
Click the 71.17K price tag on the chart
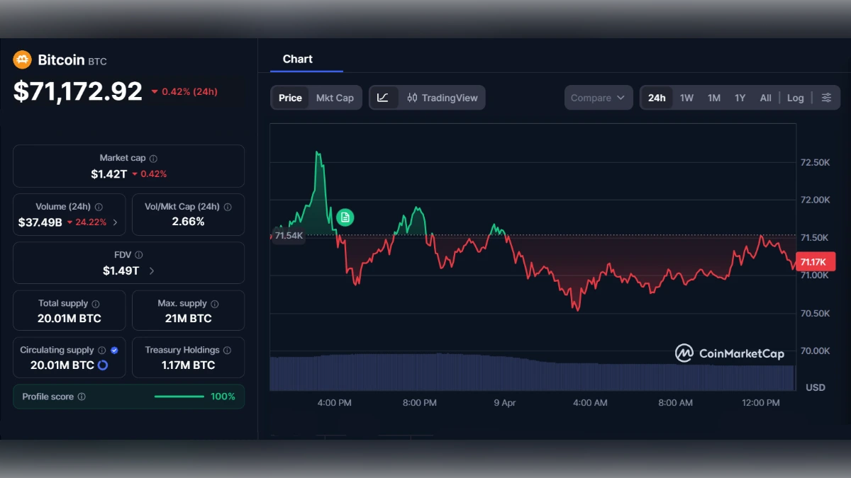pyautogui.click(x=815, y=261)
